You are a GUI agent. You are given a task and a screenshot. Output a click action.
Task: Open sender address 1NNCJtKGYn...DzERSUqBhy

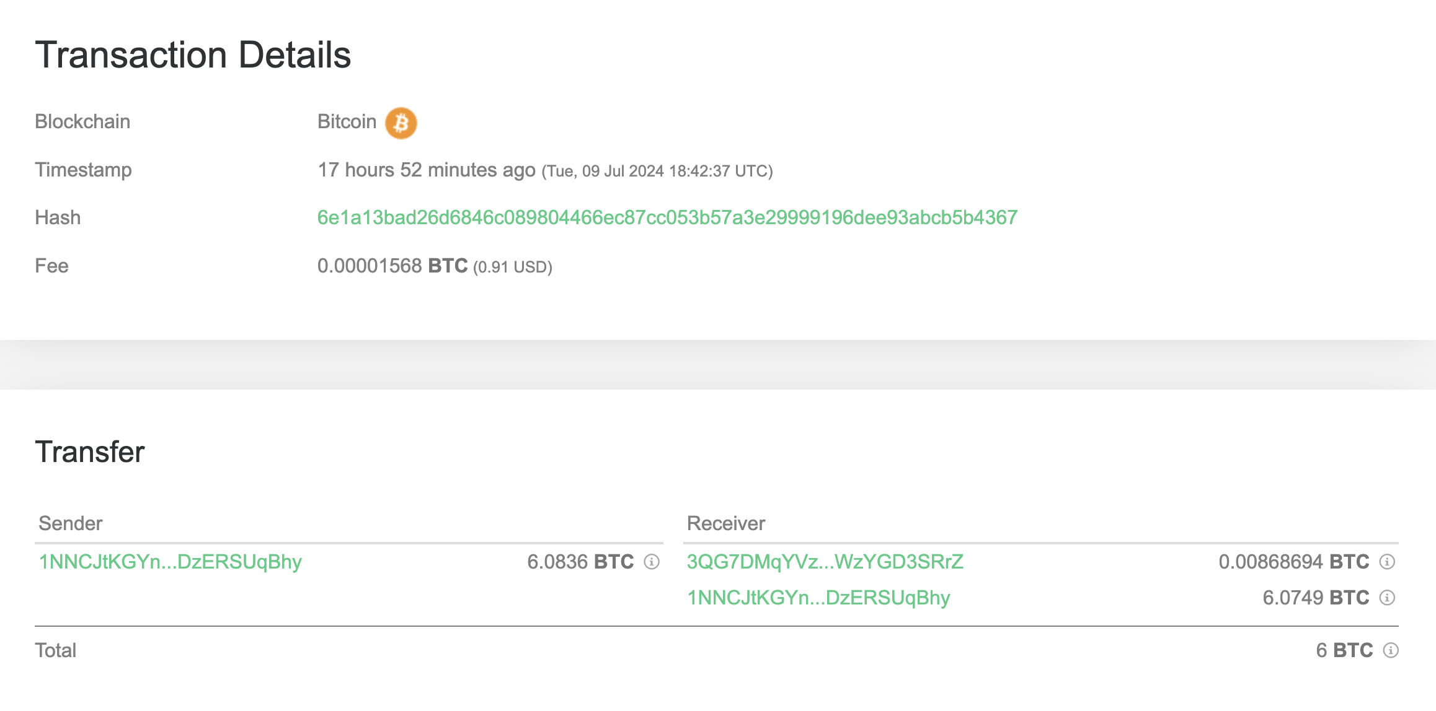tap(171, 562)
